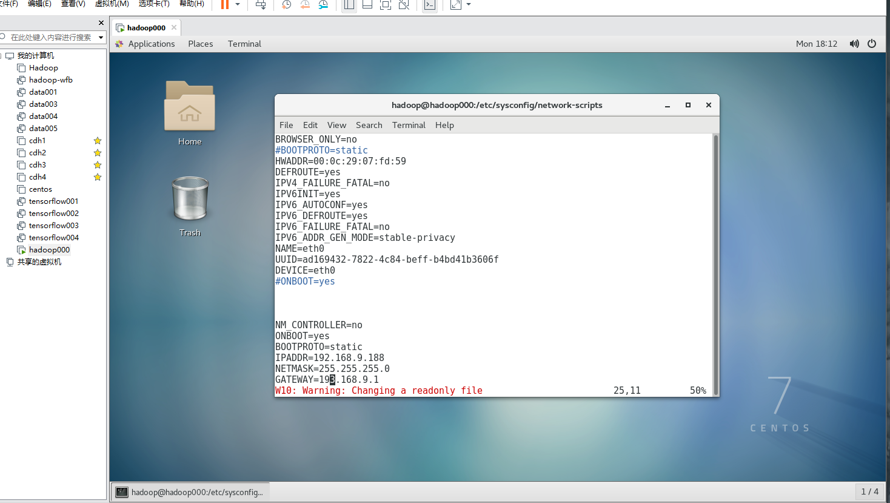This screenshot has width=890, height=503.
Task: Click the library search input field
Action: coord(50,38)
